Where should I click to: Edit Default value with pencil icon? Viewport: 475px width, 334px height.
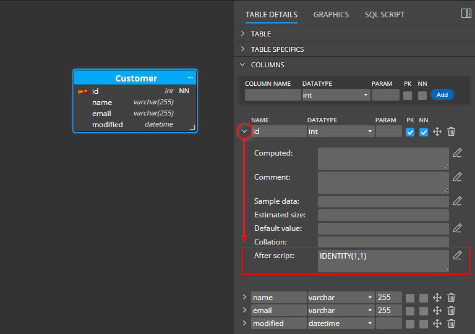pyautogui.click(x=457, y=228)
